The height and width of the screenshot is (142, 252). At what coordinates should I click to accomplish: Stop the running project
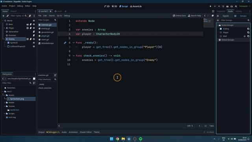pyautogui.click(x=219, y=6)
